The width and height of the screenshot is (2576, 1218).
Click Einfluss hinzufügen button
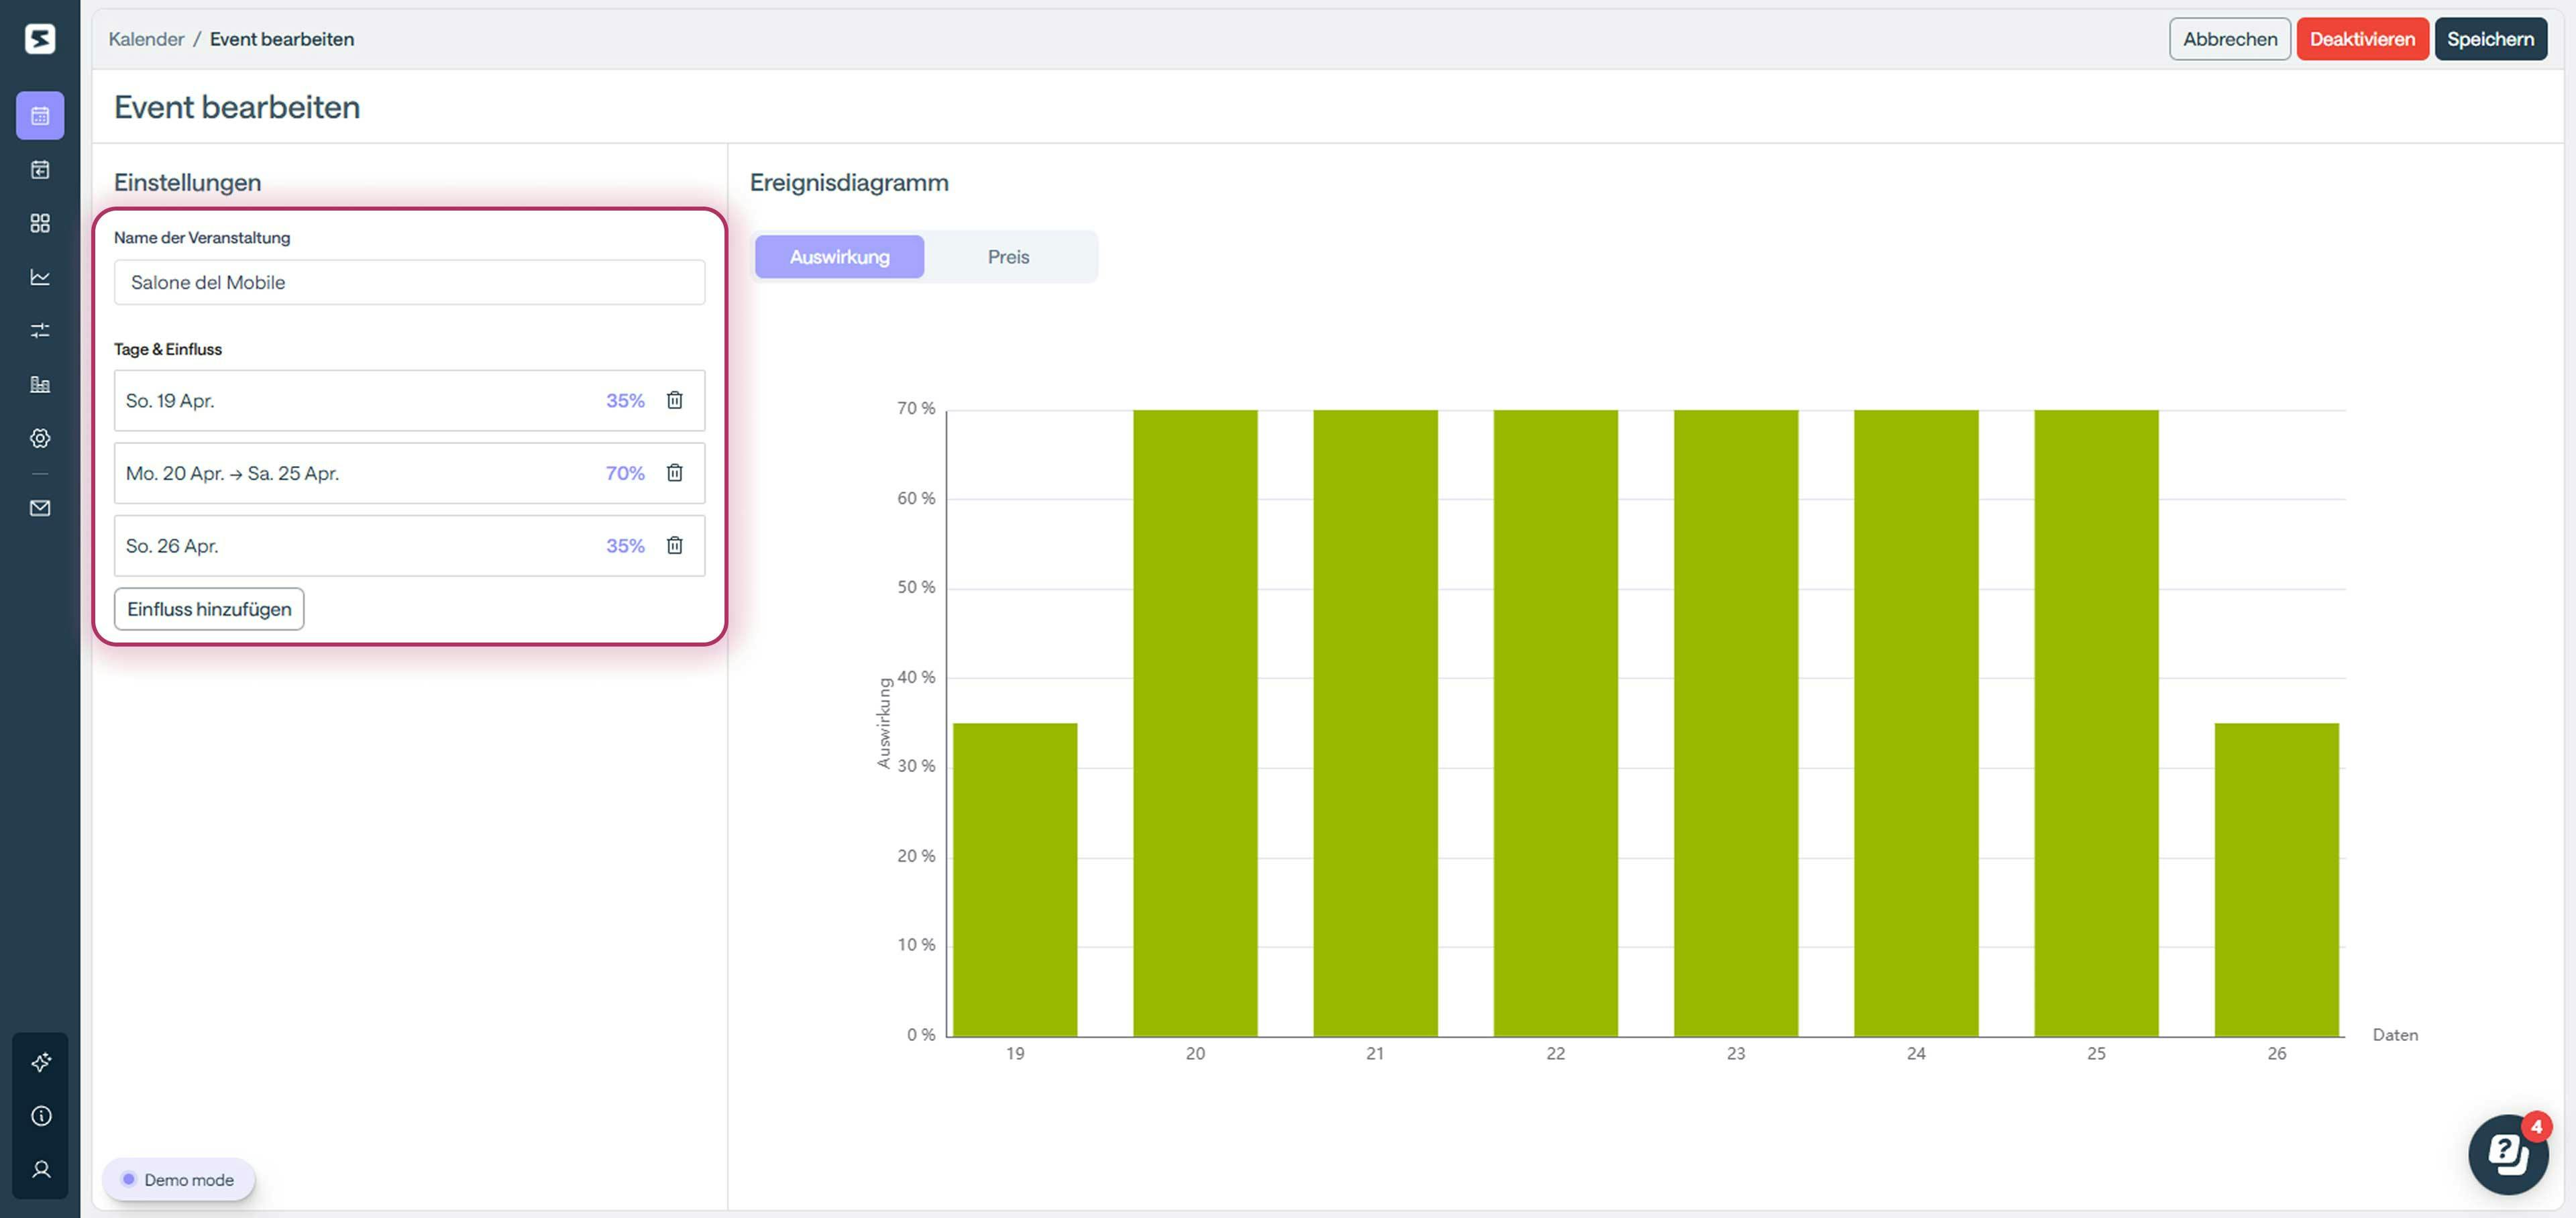(209, 609)
